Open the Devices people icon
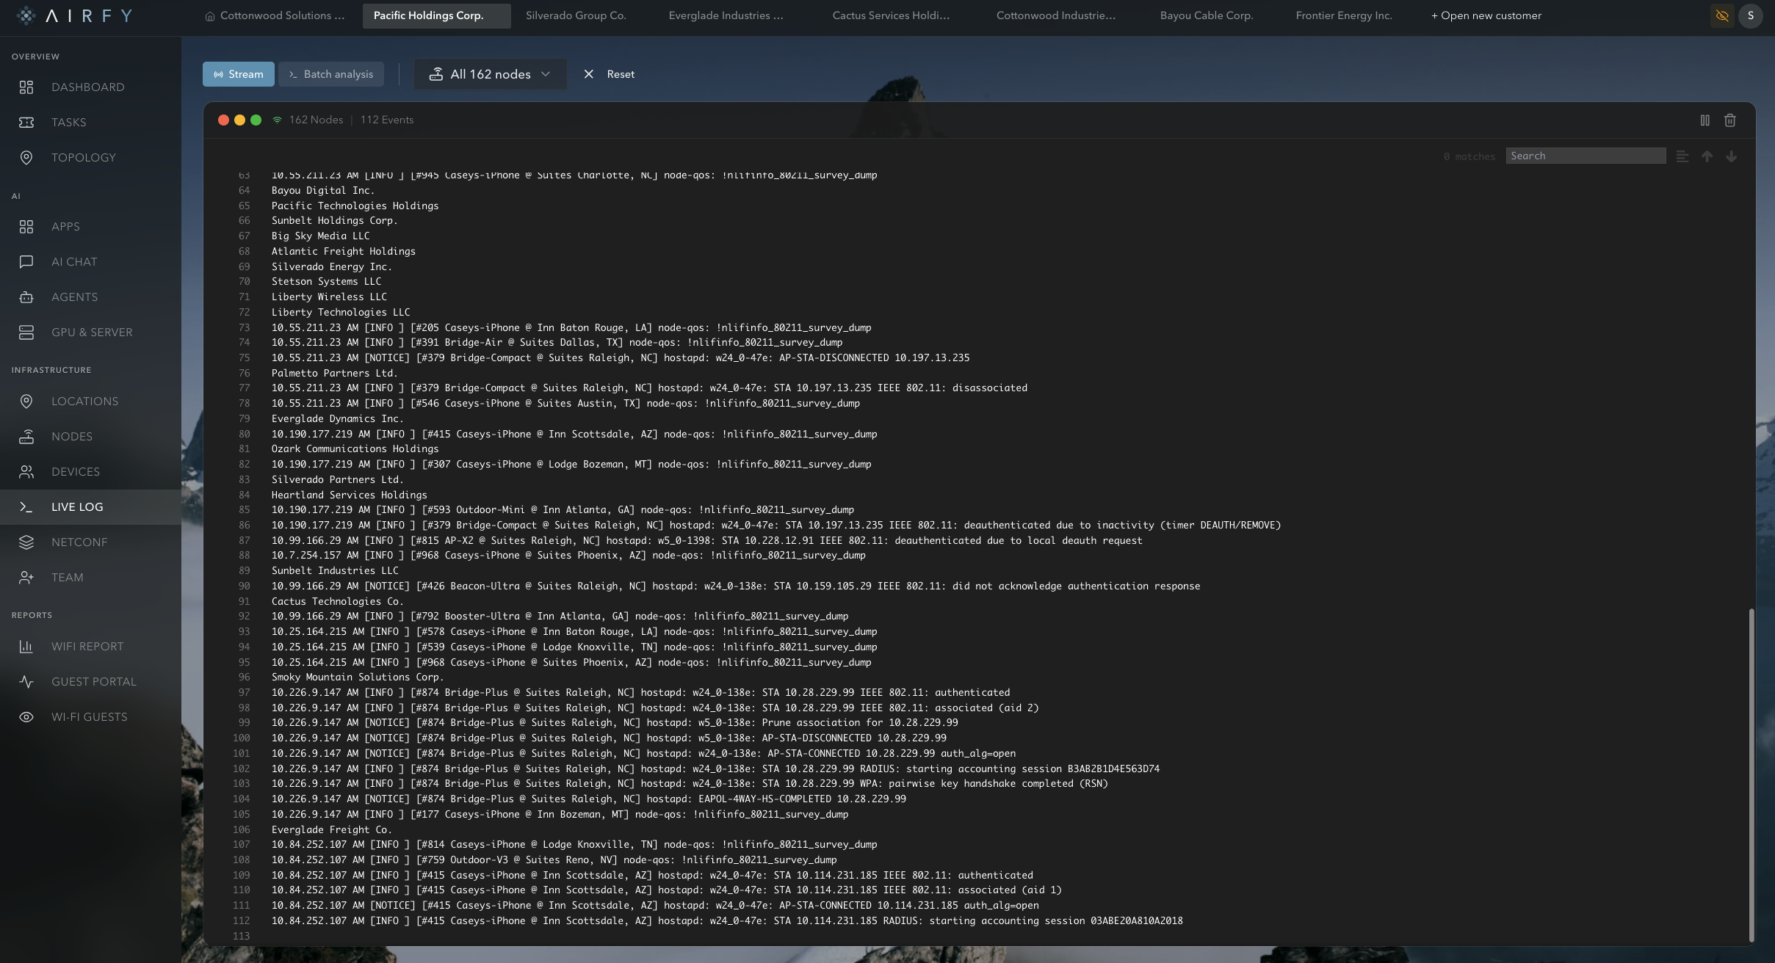Screen dimensions: 1775x963 pos(26,472)
